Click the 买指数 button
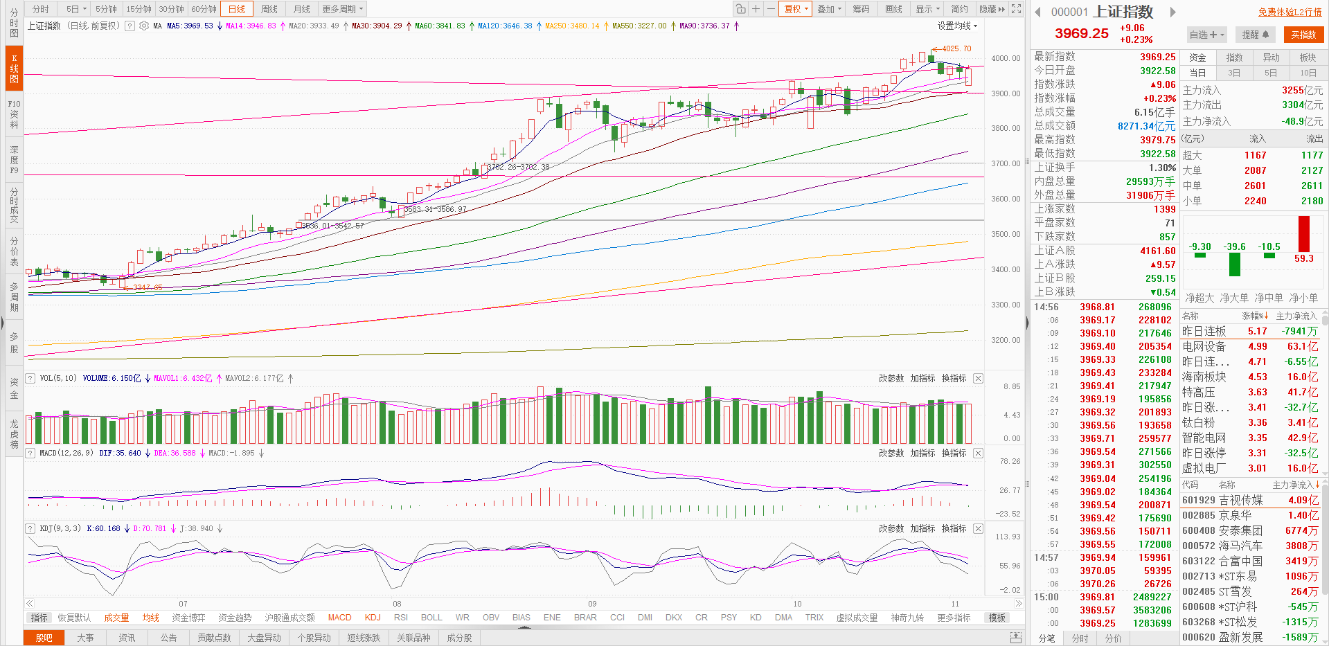 [1303, 35]
